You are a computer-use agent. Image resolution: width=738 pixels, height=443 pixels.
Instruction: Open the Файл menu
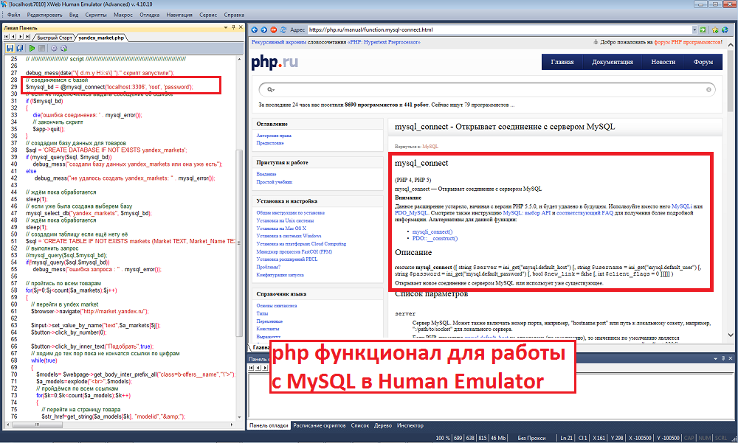[x=13, y=15]
